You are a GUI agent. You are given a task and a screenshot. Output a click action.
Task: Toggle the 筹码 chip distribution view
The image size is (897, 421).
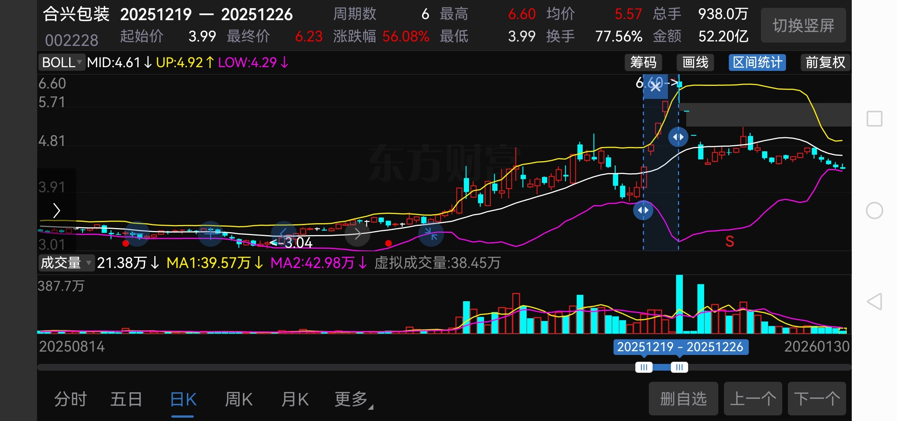click(x=643, y=62)
